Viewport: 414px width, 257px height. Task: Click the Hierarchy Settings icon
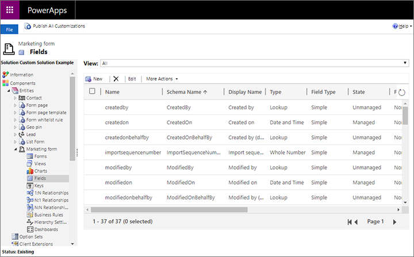30,222
